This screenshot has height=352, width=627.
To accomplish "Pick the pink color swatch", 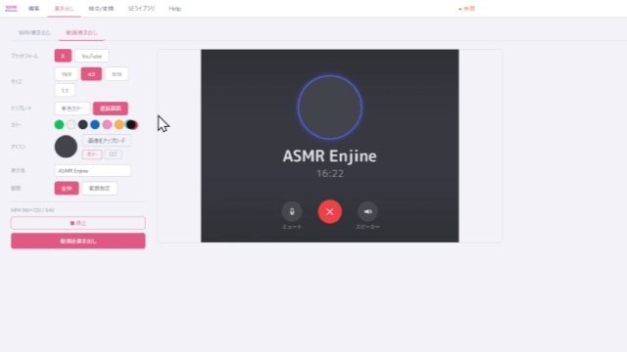I will [x=107, y=125].
